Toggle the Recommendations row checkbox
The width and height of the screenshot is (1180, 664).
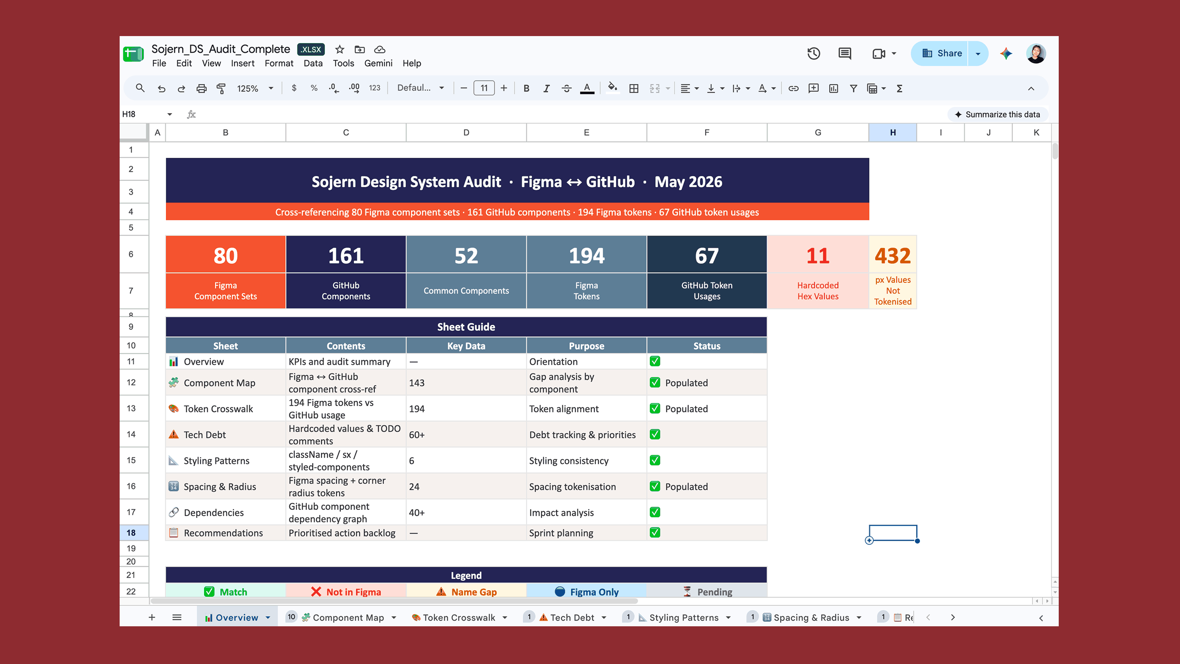(x=655, y=532)
